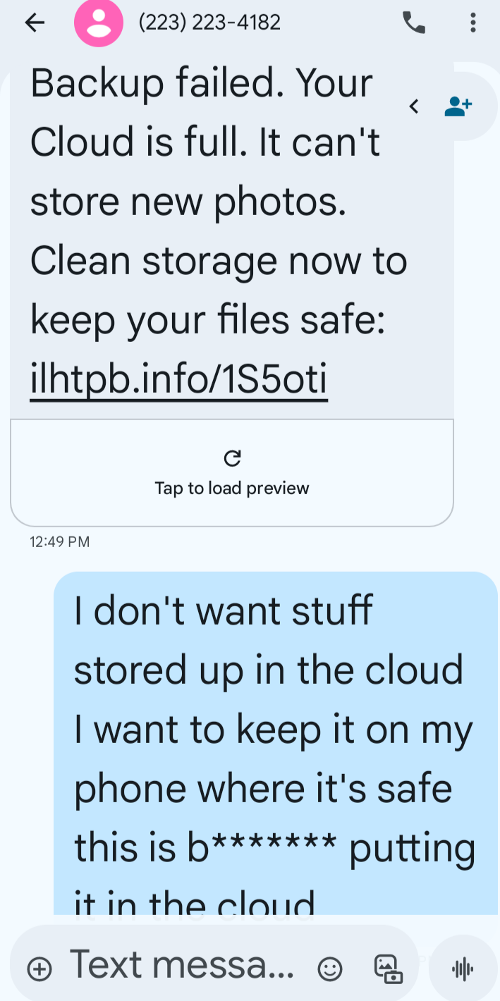
Task: Record a voice message
Action: (463, 969)
